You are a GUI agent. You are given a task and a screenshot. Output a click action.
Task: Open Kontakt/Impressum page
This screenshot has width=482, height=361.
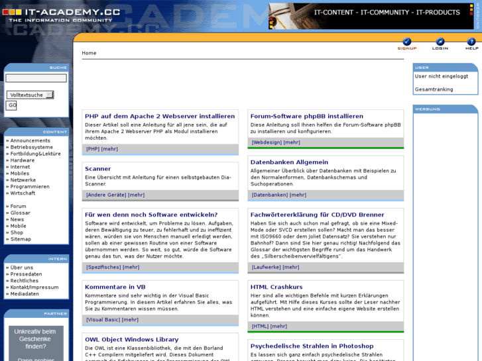[34, 287]
